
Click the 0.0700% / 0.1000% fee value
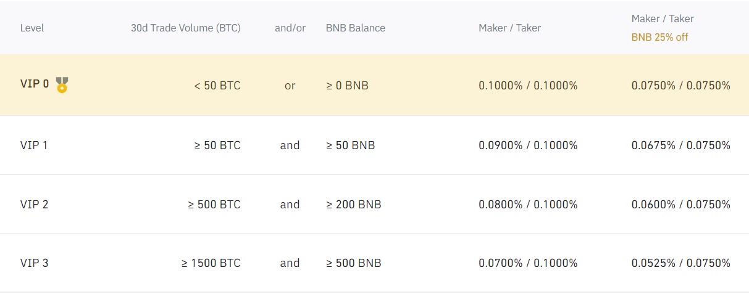pos(528,263)
